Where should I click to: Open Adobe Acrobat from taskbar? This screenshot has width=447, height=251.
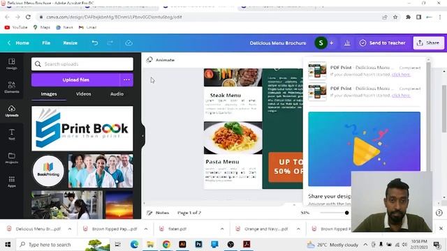click(247, 245)
